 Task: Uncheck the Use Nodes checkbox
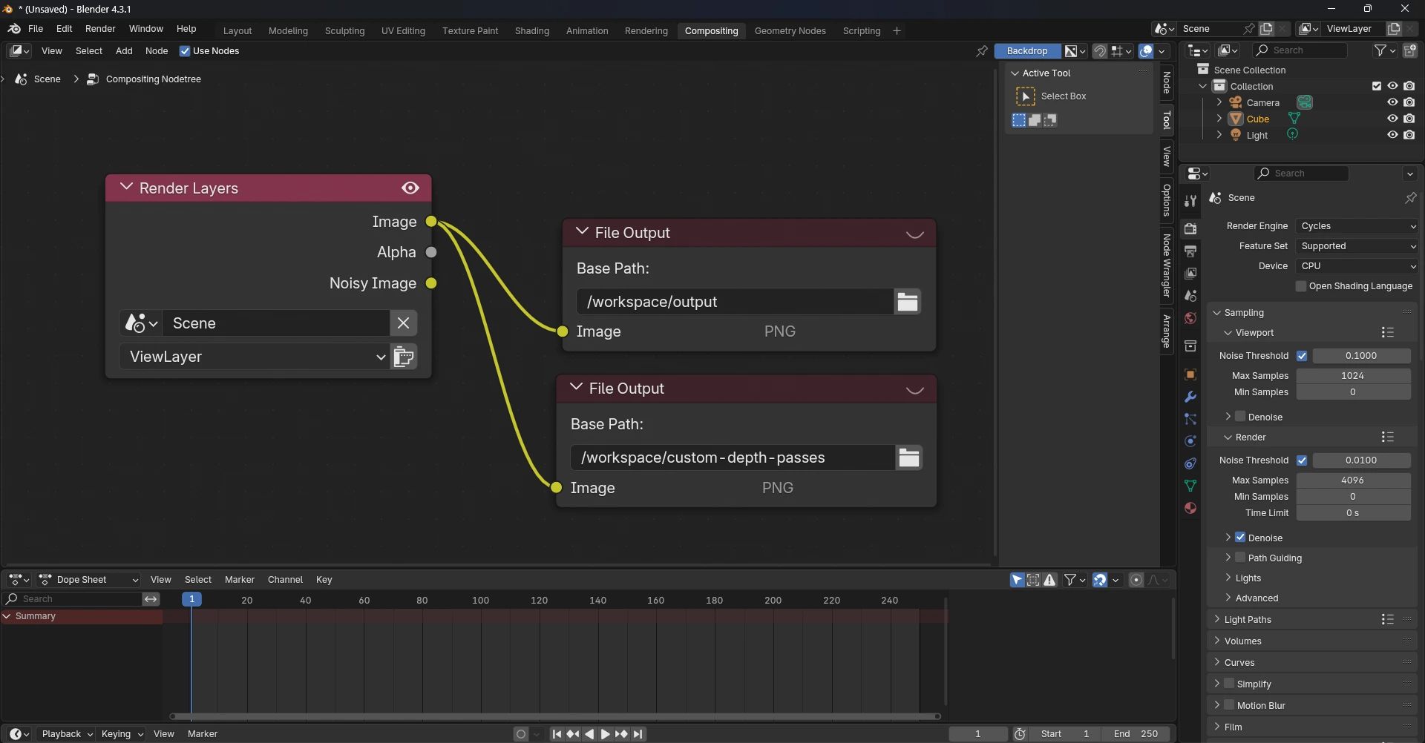185,50
